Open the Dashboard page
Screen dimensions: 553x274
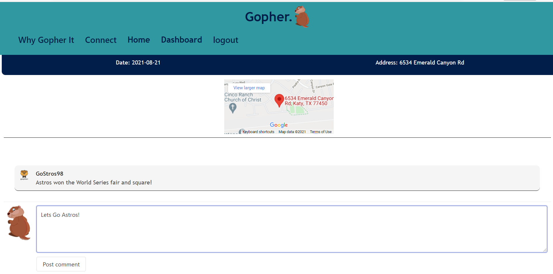click(182, 40)
